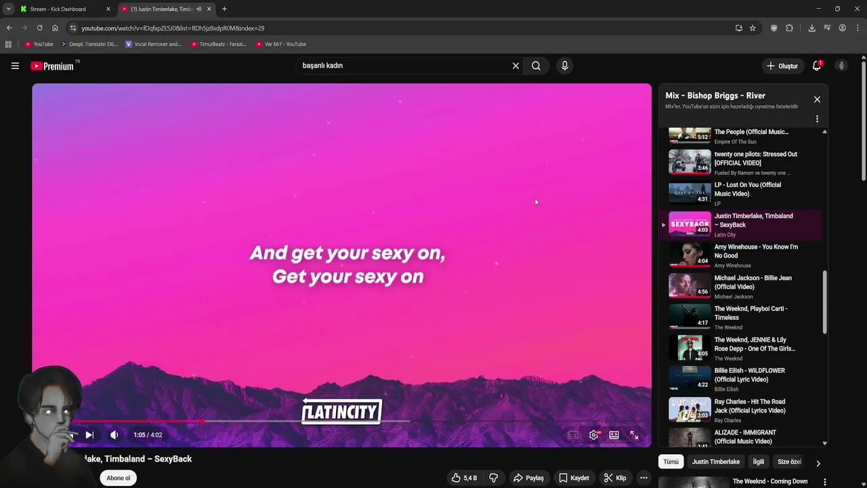Create a clip with Klip button
Viewport: 867px width, 488px height.
[x=615, y=478]
